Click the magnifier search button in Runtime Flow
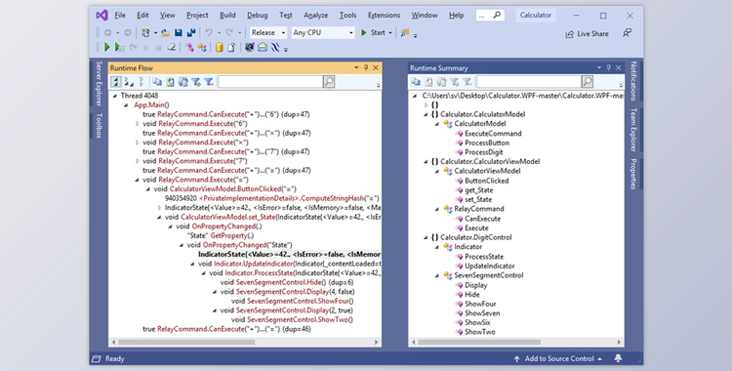The width and height of the screenshot is (732, 371). pos(329,82)
